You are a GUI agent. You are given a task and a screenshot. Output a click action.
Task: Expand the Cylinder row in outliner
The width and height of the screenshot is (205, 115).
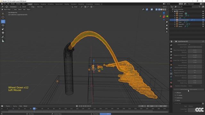(x=175, y=16)
